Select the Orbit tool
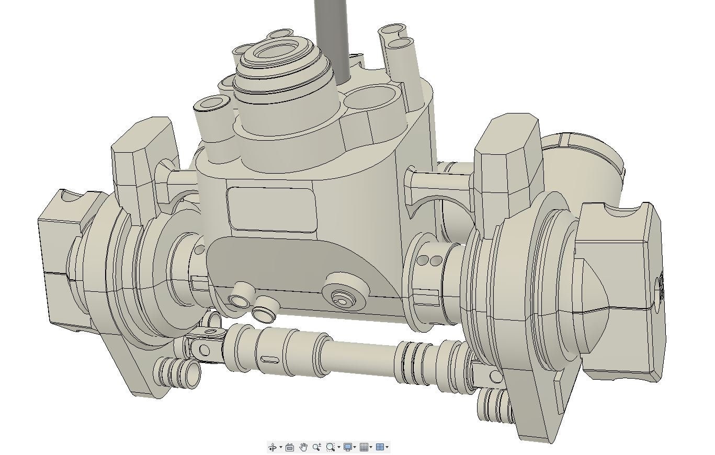715x455 pixels. pos(273,447)
